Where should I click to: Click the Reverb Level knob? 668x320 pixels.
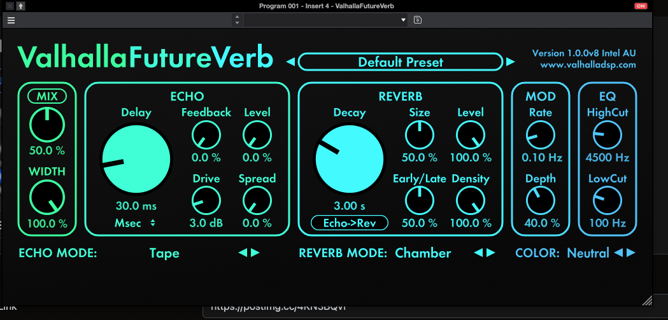[x=471, y=136]
